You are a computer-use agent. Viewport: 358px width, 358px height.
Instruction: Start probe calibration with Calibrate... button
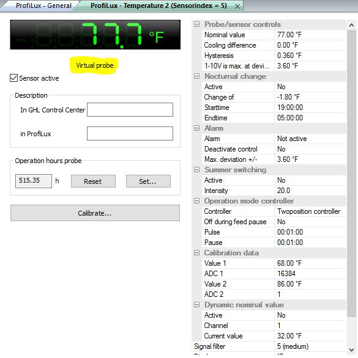(x=95, y=213)
